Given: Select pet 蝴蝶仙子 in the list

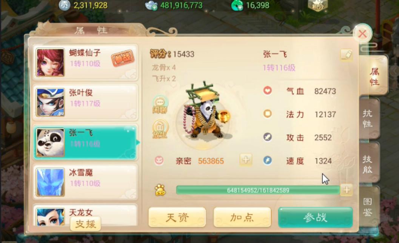Looking at the screenshot, I should tap(85, 62).
